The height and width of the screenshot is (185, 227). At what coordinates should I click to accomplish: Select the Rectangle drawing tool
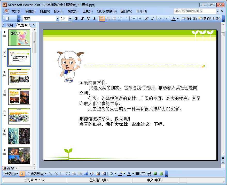(x=62, y=174)
